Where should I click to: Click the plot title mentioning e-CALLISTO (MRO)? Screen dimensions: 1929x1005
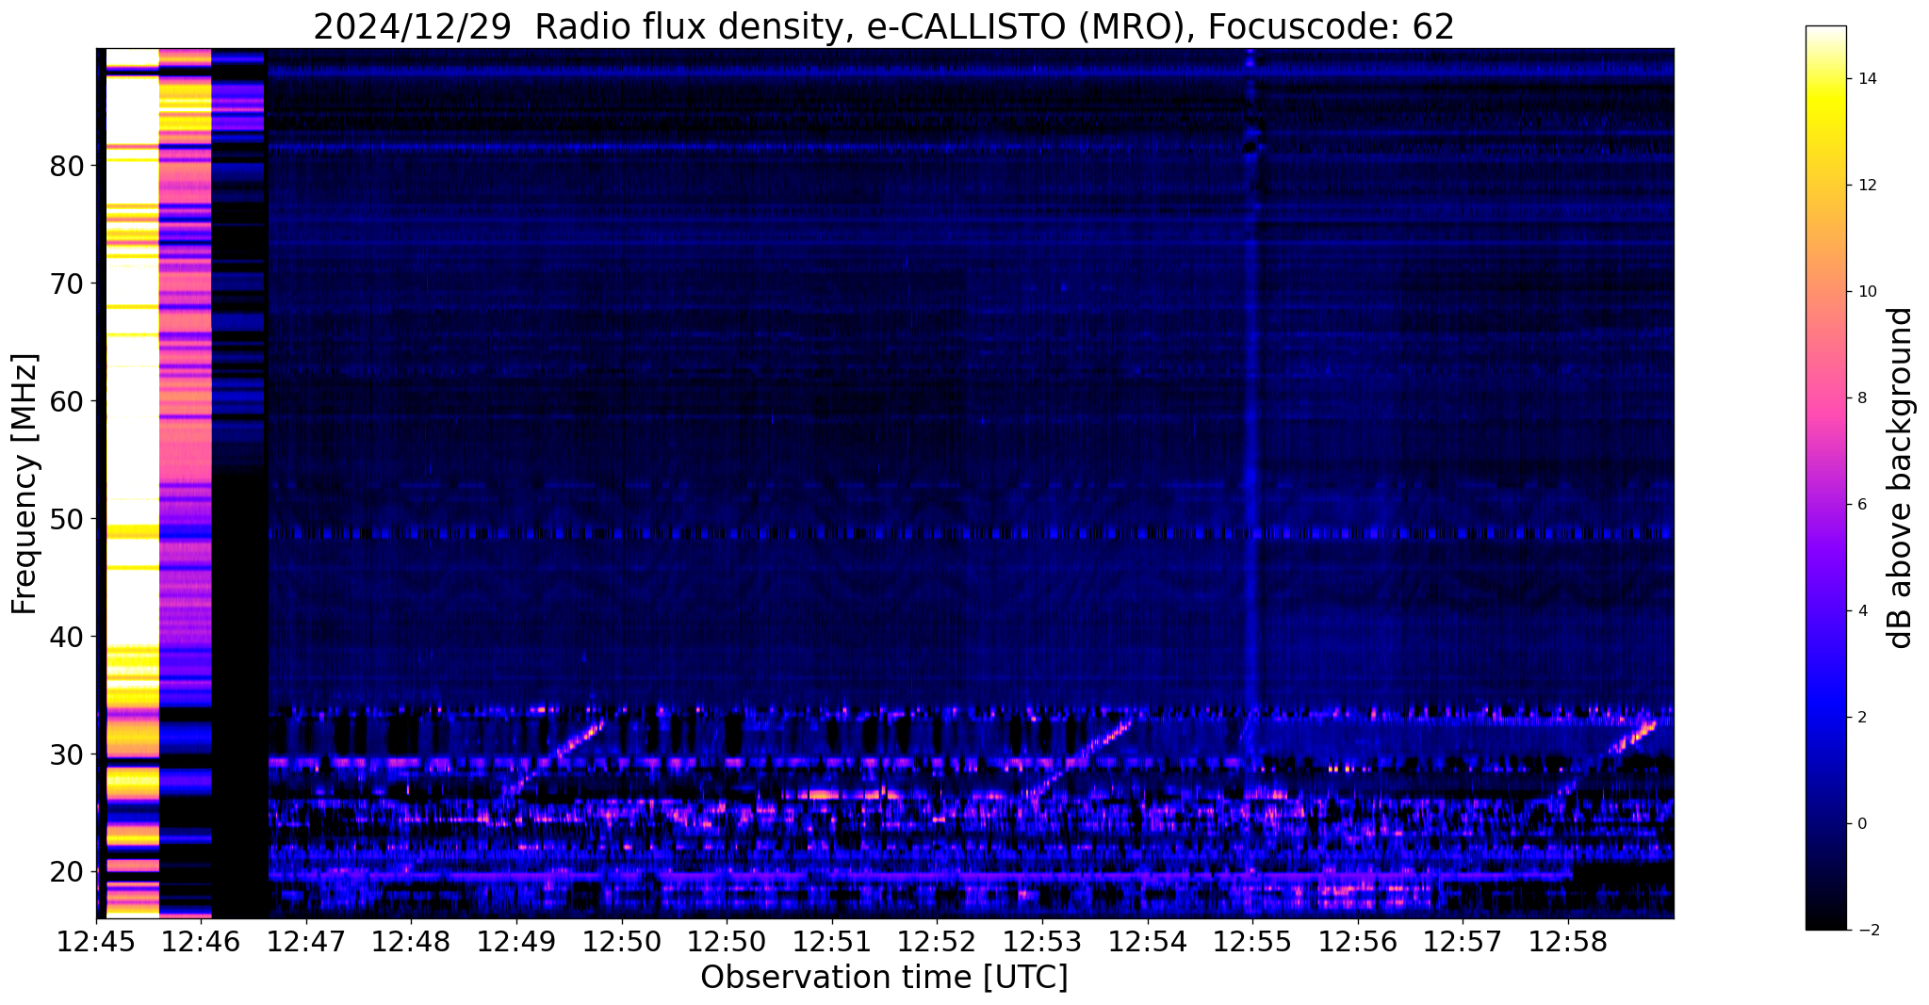click(x=884, y=26)
